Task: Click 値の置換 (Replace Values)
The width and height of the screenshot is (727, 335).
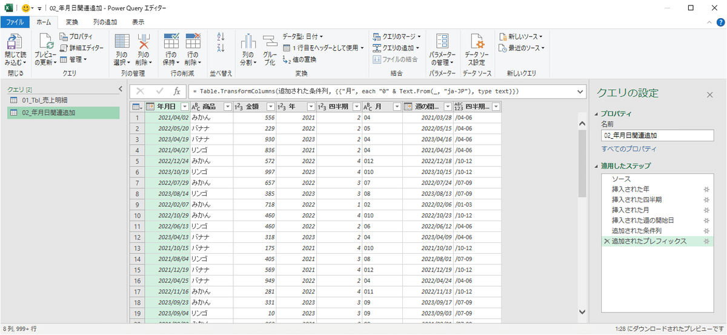Action: (299, 59)
